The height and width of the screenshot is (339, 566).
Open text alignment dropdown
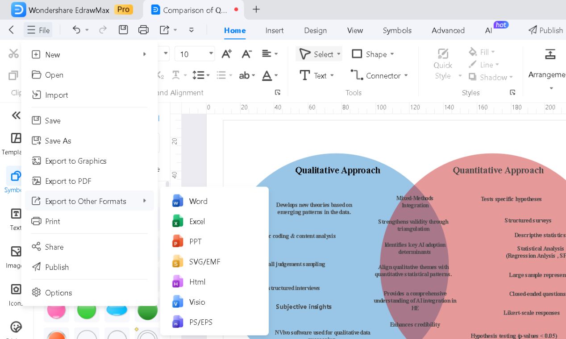point(270,54)
